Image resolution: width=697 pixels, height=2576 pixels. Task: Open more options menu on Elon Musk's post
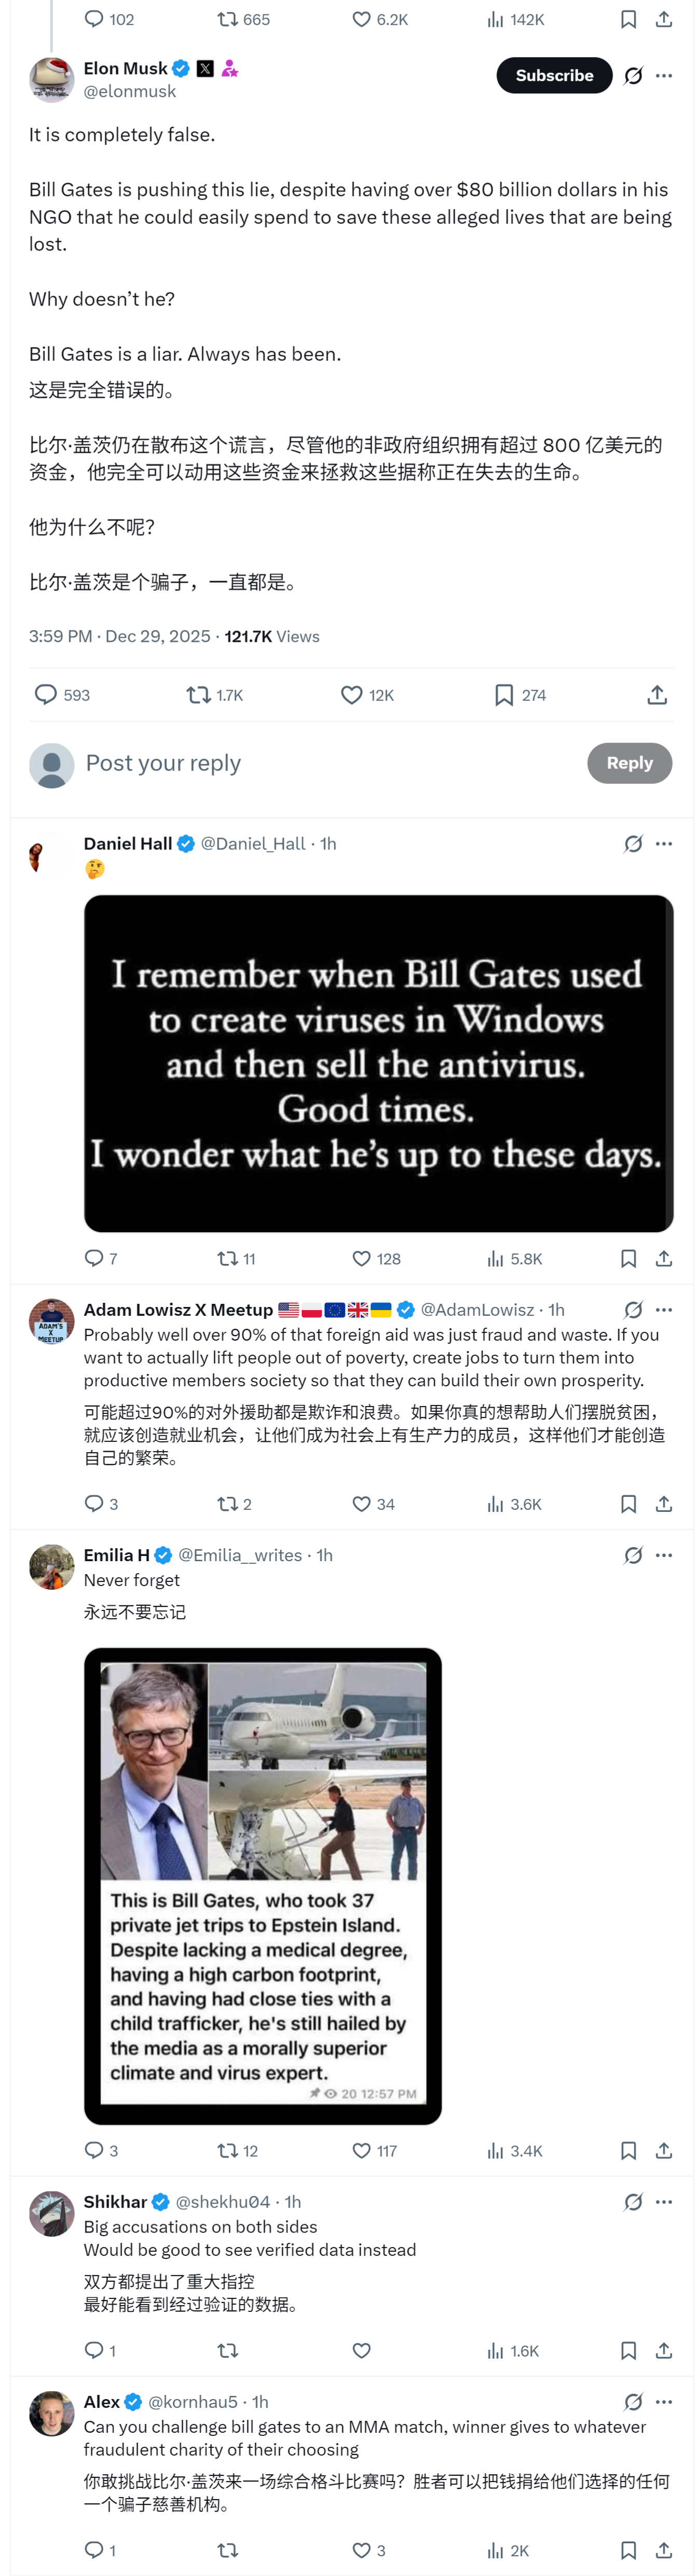pyautogui.click(x=664, y=76)
